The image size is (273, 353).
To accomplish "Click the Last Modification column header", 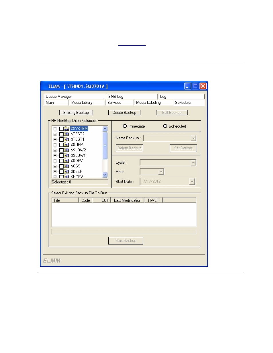I will (x=127, y=200).
